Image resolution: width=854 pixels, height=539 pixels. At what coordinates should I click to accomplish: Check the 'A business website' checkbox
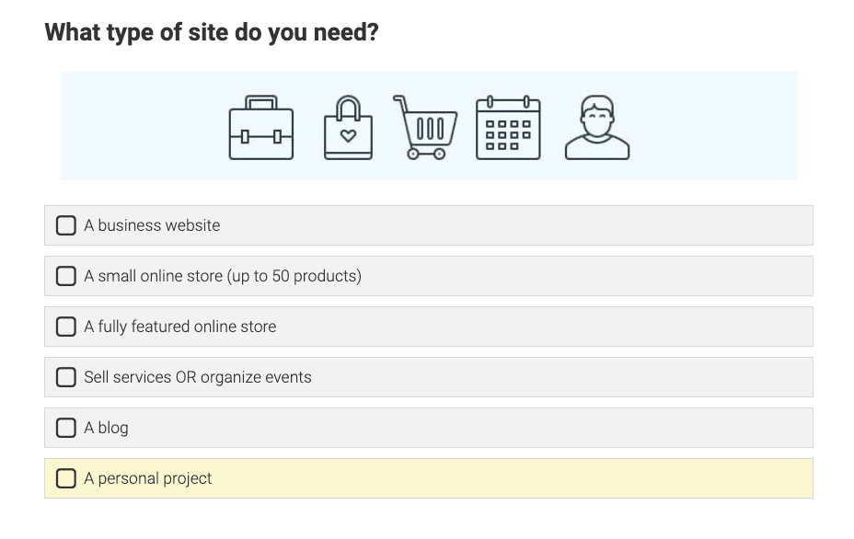(x=66, y=225)
